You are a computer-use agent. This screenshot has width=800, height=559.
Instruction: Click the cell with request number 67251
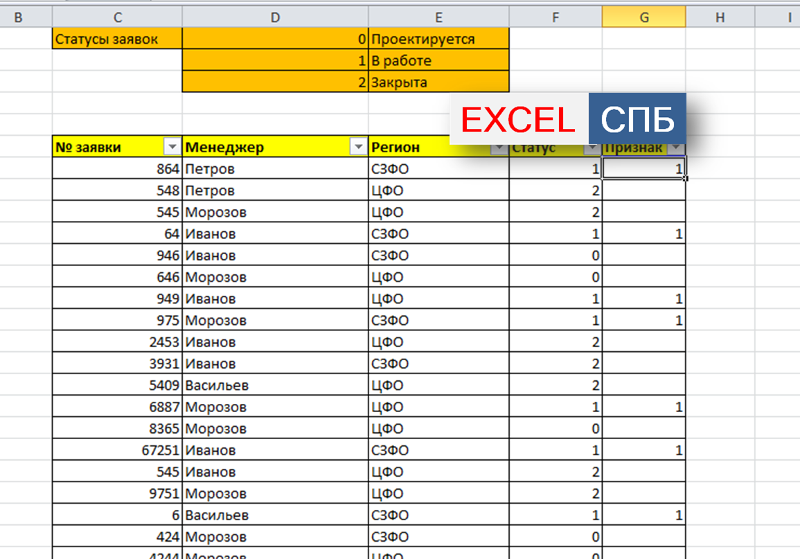[117, 450]
